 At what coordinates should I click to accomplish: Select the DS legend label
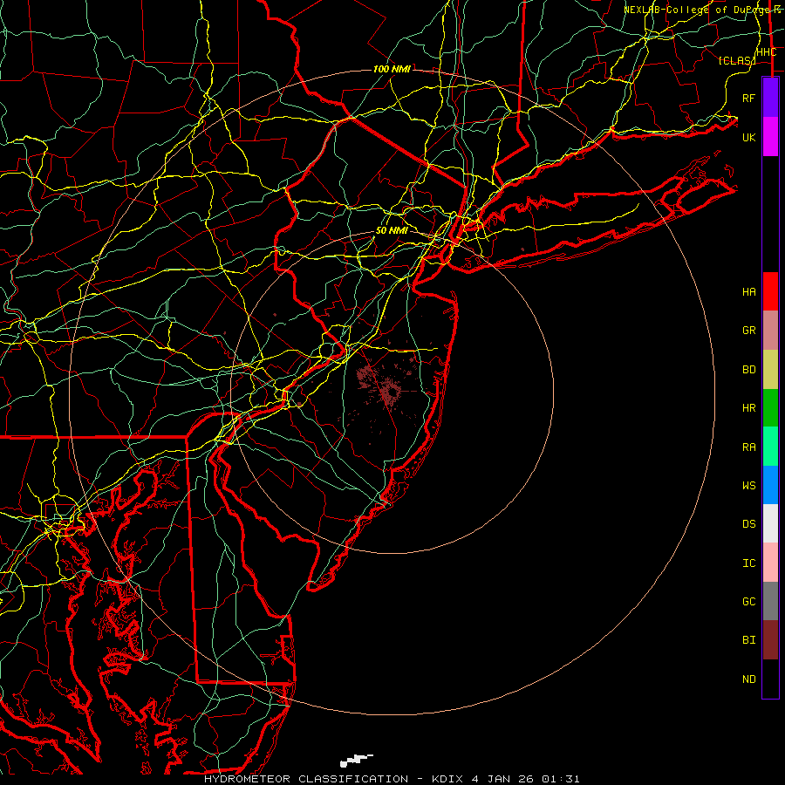tap(749, 524)
